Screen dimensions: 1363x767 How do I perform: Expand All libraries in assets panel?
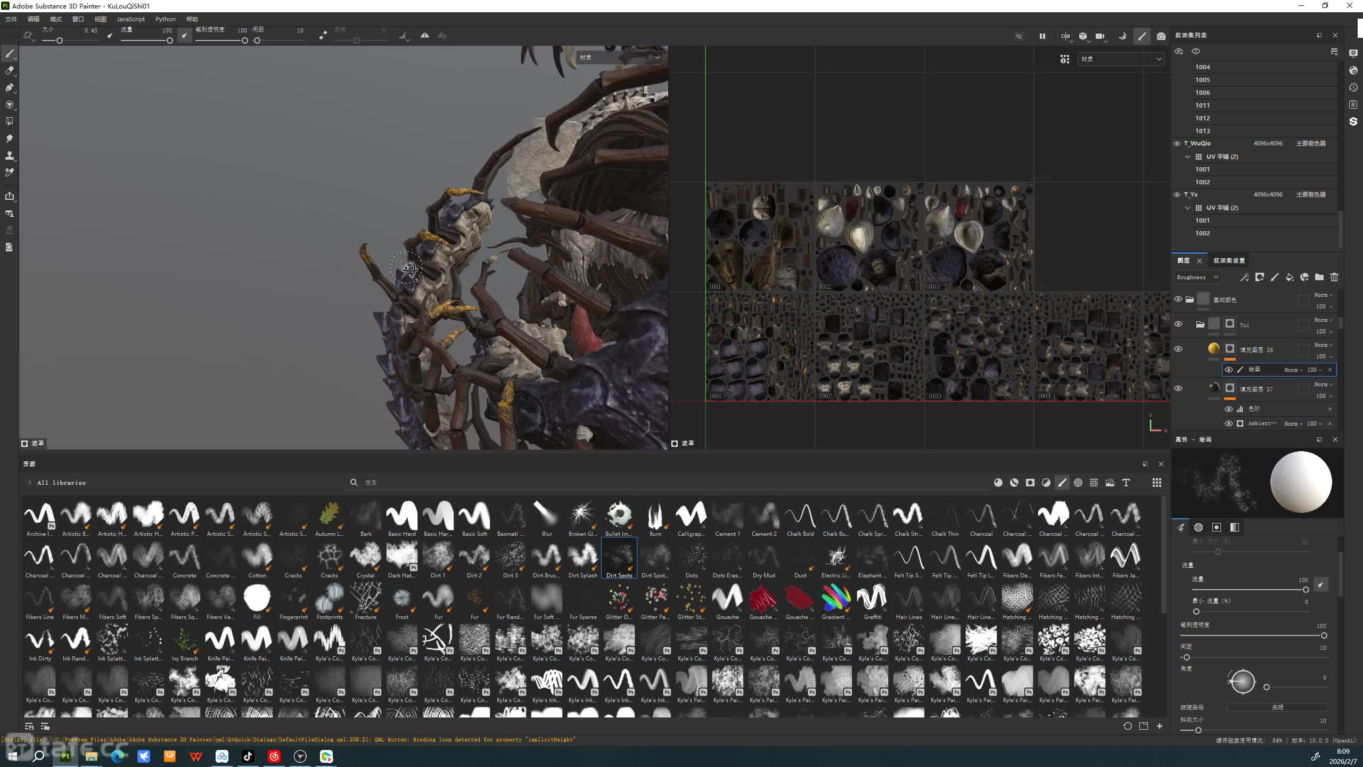30,483
